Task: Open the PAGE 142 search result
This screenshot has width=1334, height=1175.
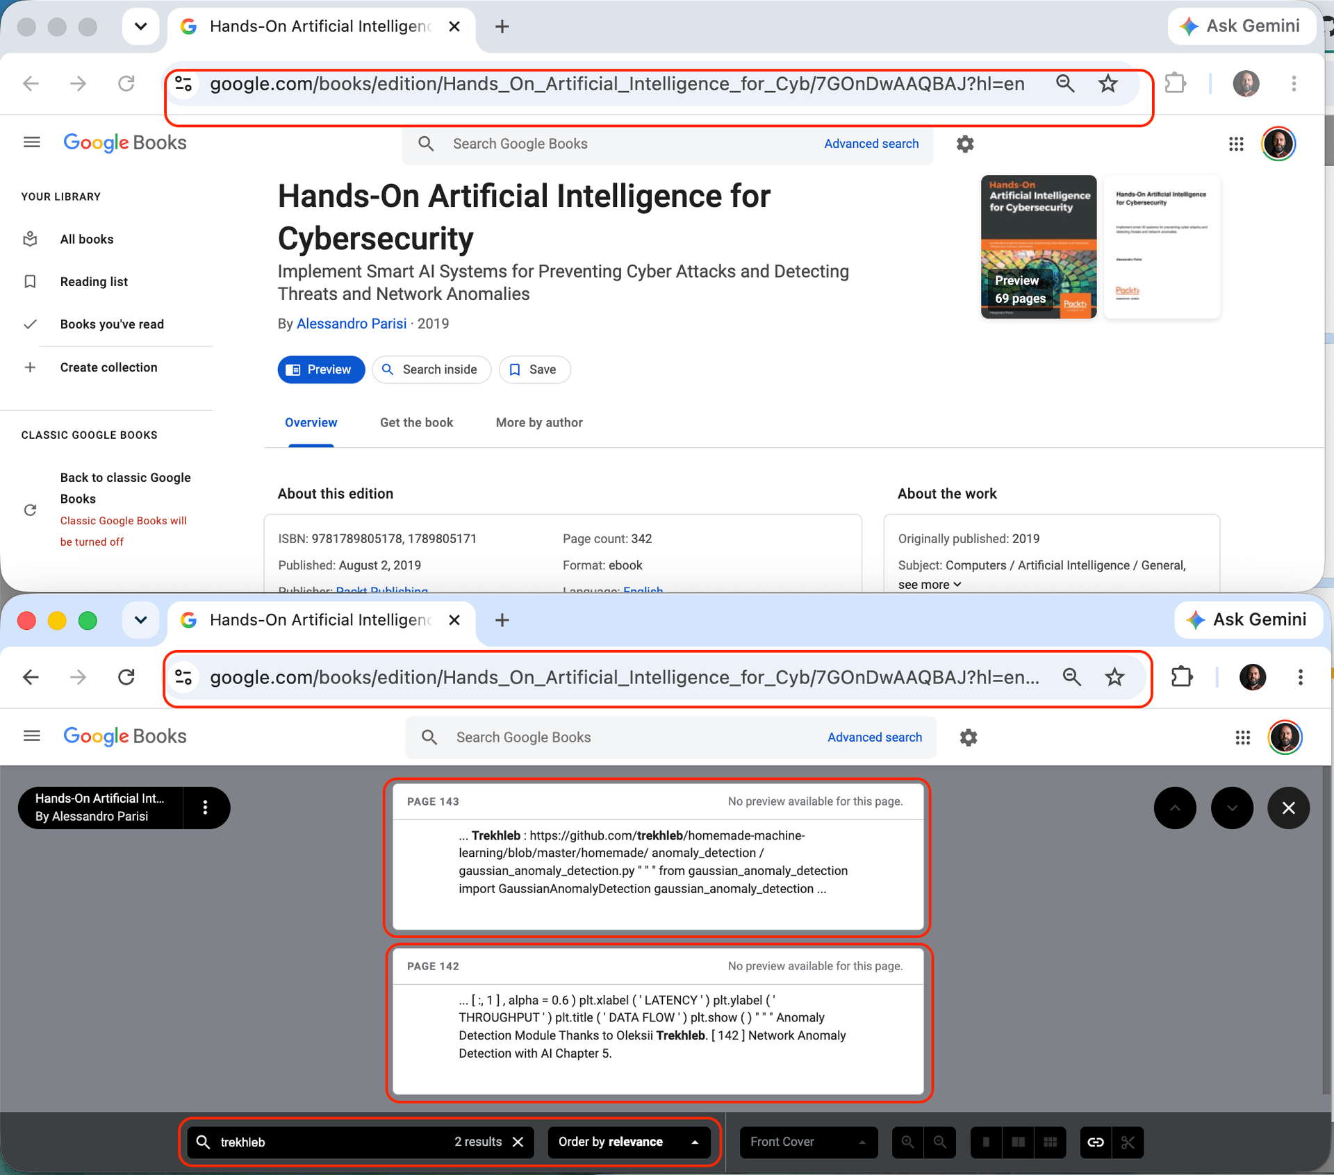Action: coord(658,1022)
